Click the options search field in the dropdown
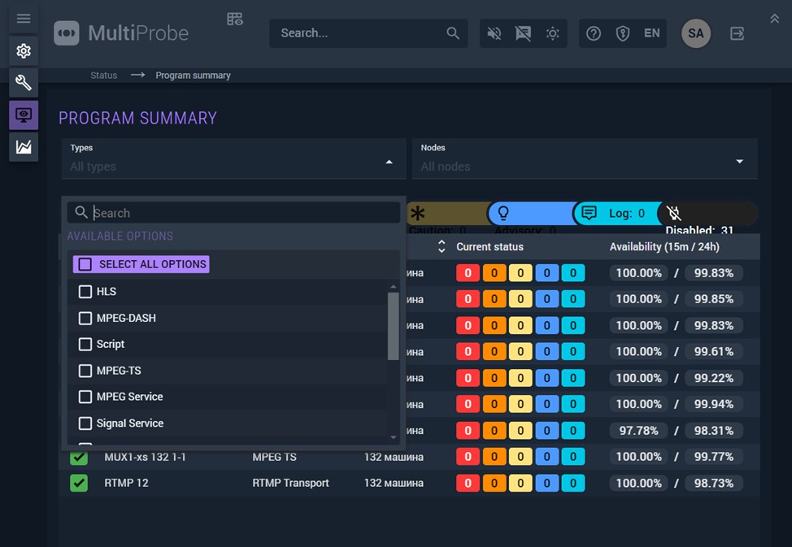 pos(244,213)
